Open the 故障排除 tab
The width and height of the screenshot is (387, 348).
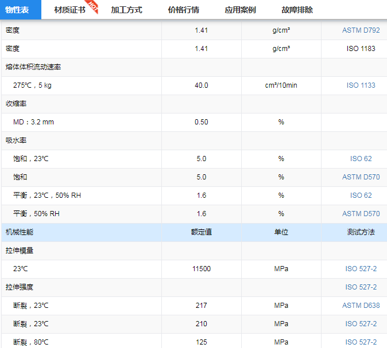[x=297, y=10]
